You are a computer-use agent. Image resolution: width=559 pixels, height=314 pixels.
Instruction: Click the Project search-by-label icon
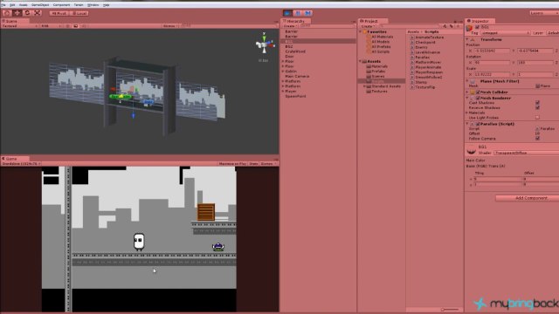451,26
